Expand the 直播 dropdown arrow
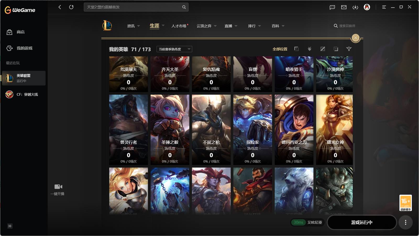419x236 pixels. pyautogui.click(x=236, y=26)
